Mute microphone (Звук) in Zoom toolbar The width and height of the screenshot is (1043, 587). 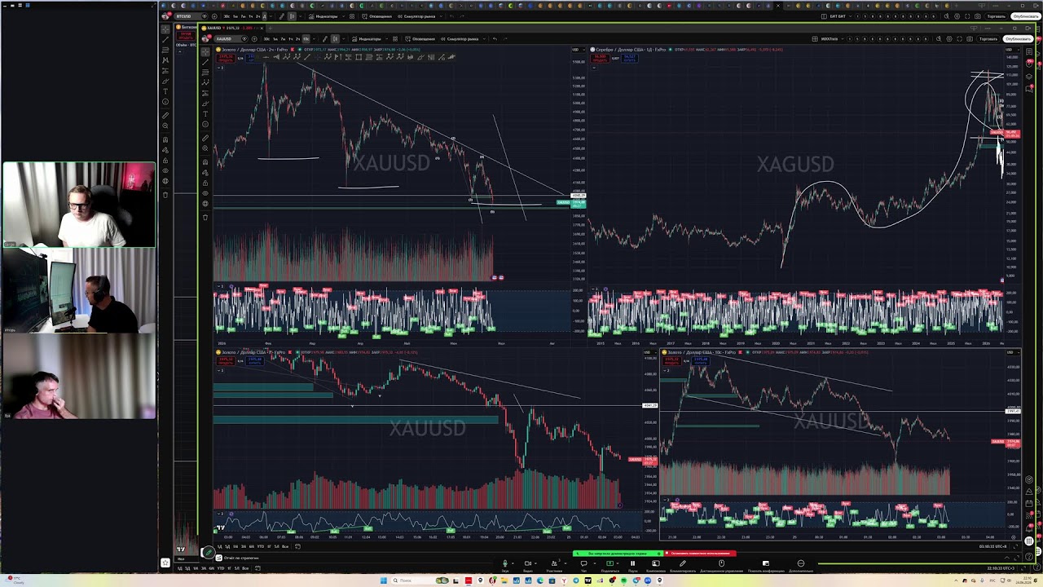[505, 563]
